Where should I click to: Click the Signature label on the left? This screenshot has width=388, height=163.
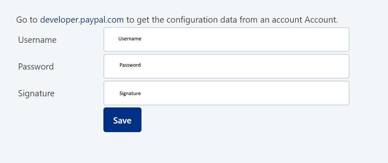36,93
